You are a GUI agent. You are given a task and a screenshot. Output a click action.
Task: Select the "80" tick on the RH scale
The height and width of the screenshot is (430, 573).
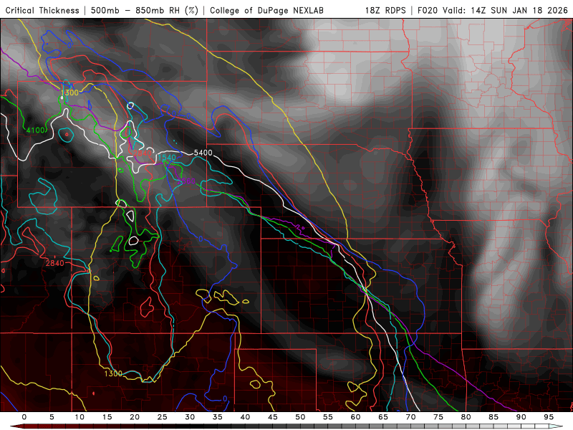pos(466,417)
